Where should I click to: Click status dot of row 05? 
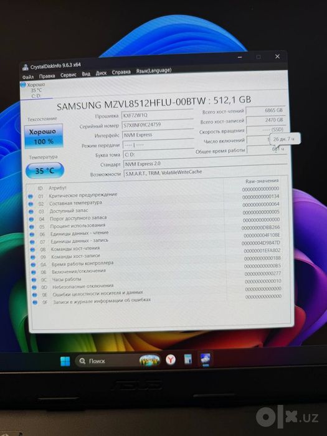pos(31,227)
